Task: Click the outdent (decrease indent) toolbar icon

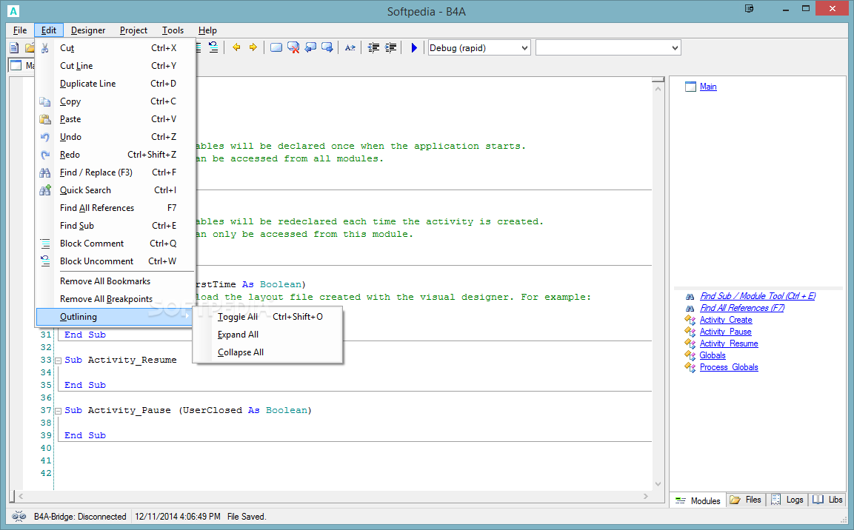Action: click(373, 48)
